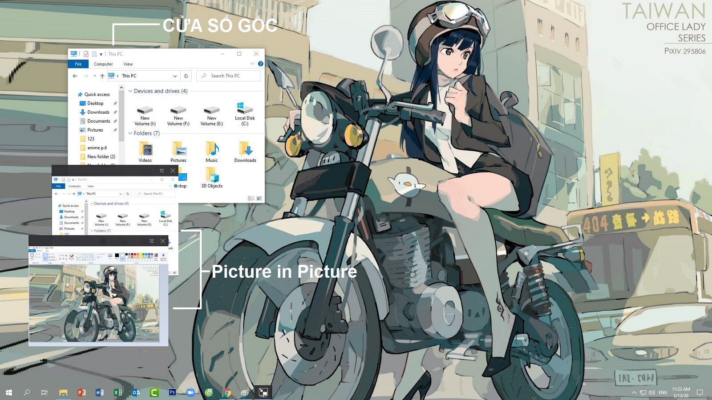The width and height of the screenshot is (712, 400).
Task: Launch Word from the taskbar
Action: click(x=100, y=392)
